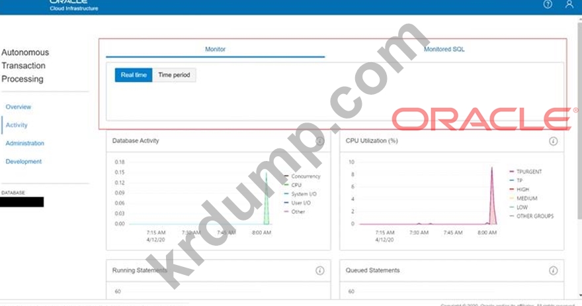The width and height of the screenshot is (582, 306).
Task: Click the DATABASE label in sidebar
Action: (13, 193)
